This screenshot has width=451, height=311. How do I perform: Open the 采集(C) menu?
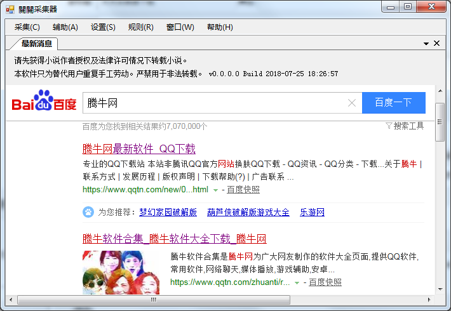(x=27, y=27)
